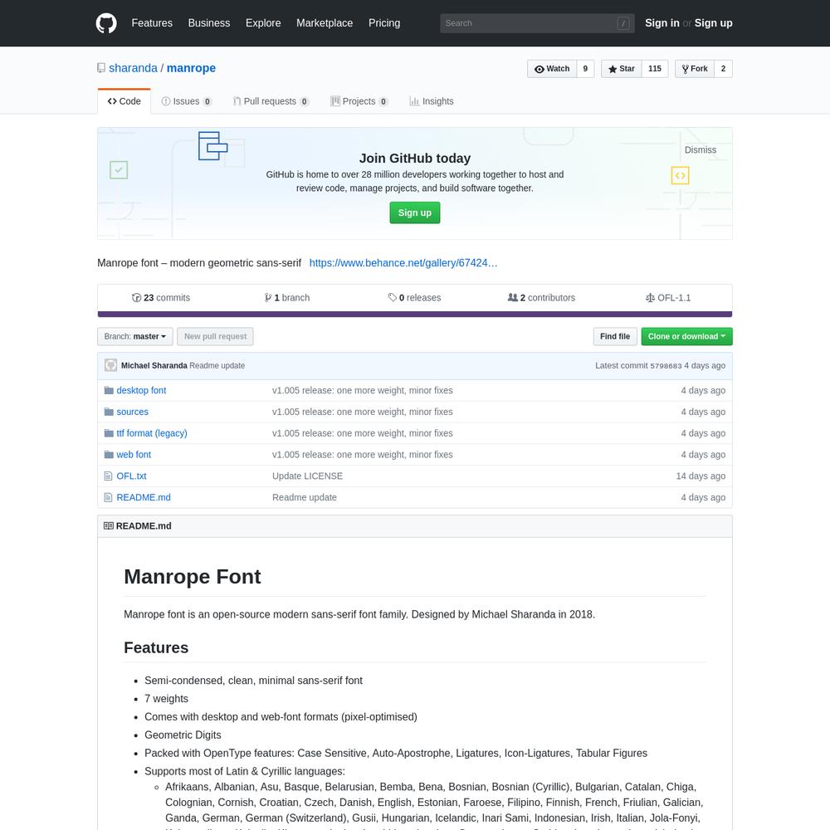Image resolution: width=830 pixels, height=830 pixels.
Task: Open Pricing in the top navigation
Action: [384, 23]
